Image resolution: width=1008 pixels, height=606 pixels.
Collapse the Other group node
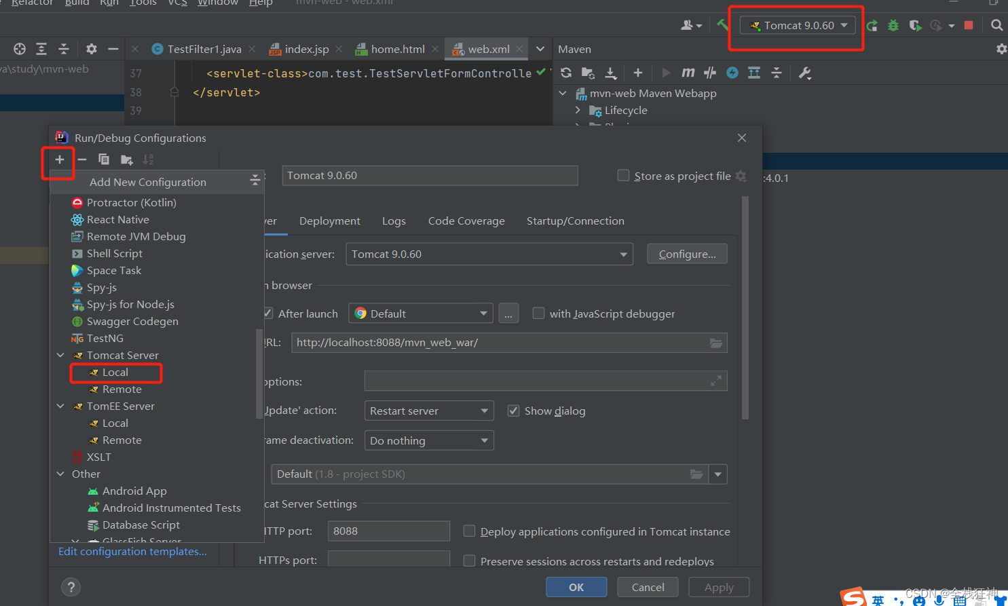point(60,474)
